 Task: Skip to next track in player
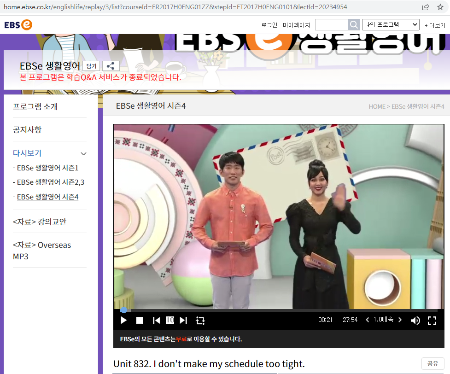coord(183,320)
